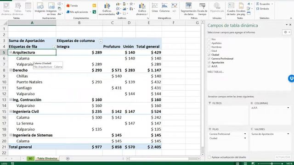
Task: Click Gráficos recomendados icon
Action: coord(107,9)
